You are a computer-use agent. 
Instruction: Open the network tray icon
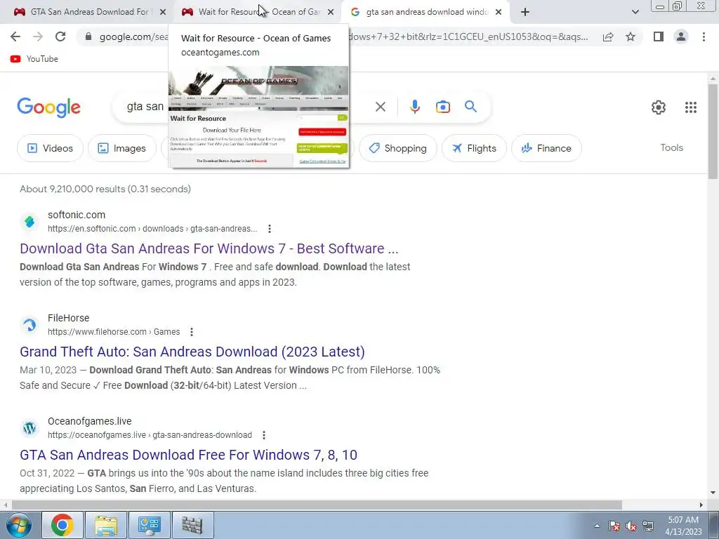pyautogui.click(x=647, y=526)
